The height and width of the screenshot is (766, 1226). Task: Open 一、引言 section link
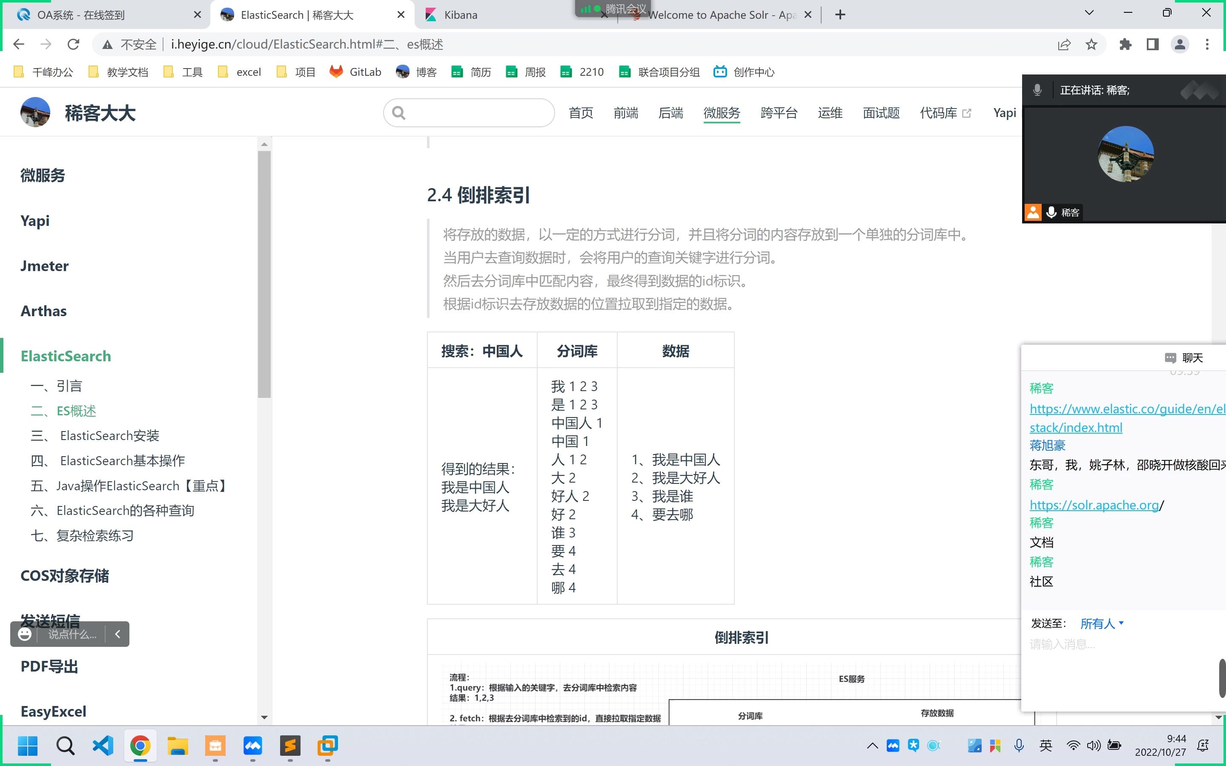pyautogui.click(x=56, y=386)
